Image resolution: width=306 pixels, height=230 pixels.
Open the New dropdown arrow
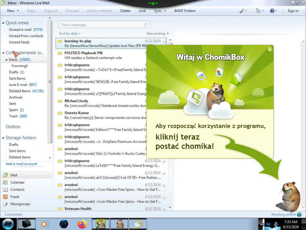pos(18,11)
